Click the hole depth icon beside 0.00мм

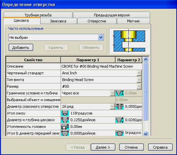point(120,93)
